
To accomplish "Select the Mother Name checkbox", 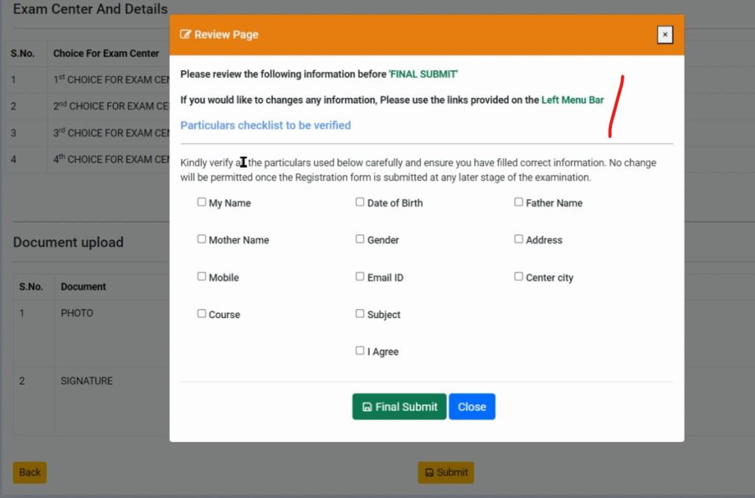I will 201,239.
